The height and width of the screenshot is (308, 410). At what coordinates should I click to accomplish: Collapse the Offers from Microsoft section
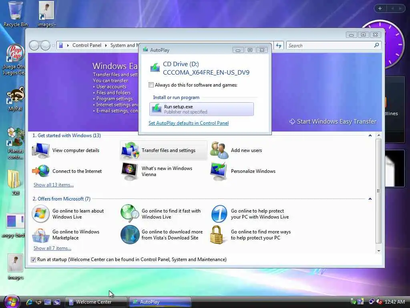[370, 199]
